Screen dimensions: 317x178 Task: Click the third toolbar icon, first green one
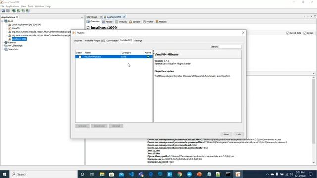click(14, 11)
